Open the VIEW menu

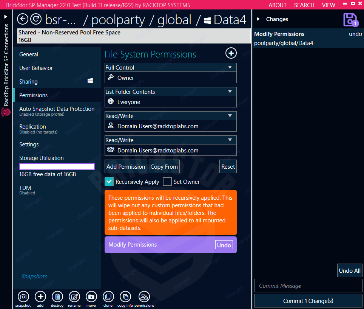click(x=328, y=5)
